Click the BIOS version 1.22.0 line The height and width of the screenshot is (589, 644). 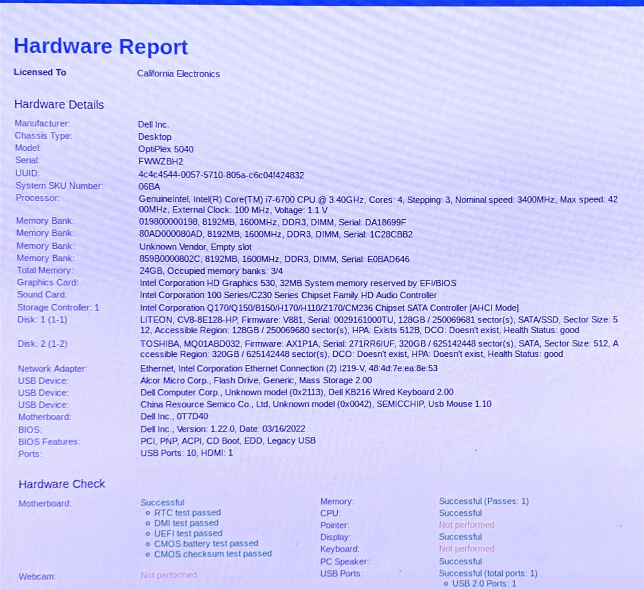click(223, 429)
